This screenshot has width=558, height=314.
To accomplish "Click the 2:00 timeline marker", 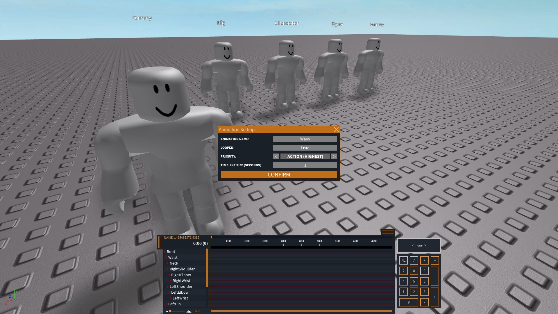I will (x=283, y=241).
